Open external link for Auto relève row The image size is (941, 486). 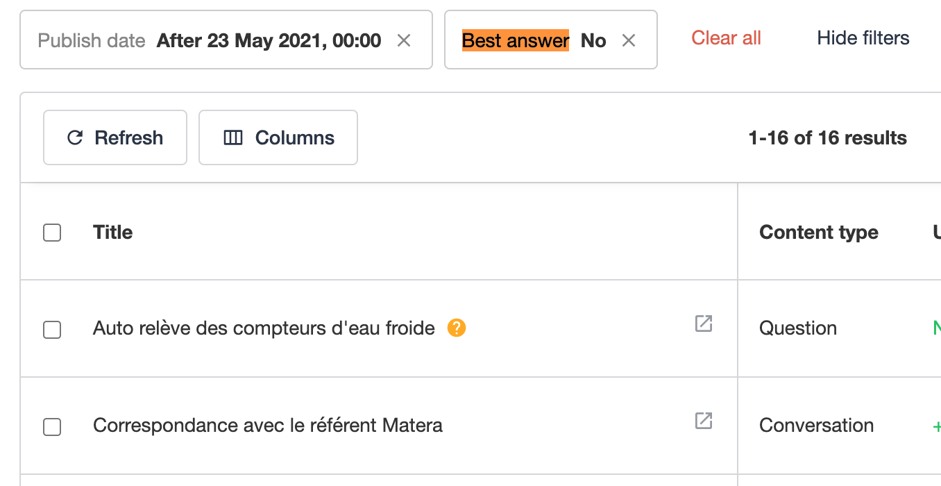point(704,324)
